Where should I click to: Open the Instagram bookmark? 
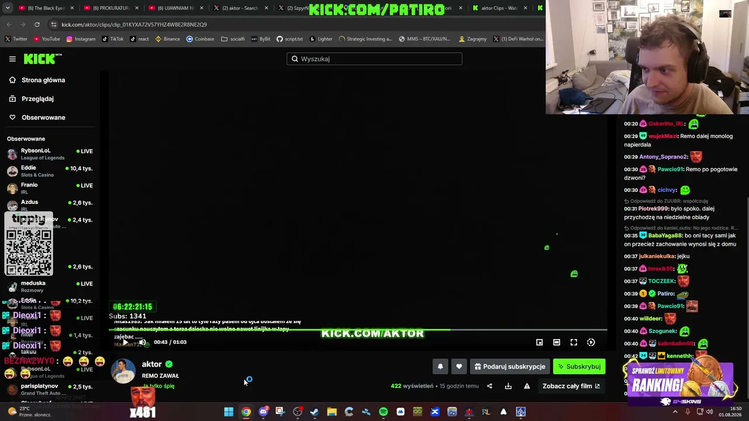[x=81, y=39]
